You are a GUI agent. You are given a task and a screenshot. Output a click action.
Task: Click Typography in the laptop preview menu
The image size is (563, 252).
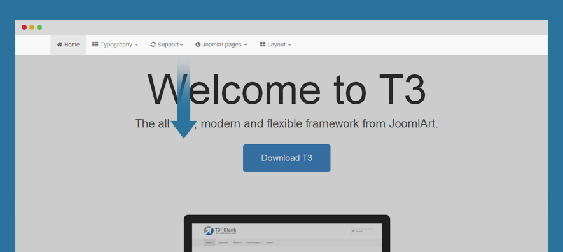pyautogui.click(x=223, y=242)
